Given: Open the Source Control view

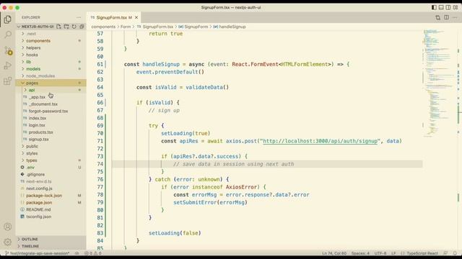Looking at the screenshot, I should pos(8,50).
